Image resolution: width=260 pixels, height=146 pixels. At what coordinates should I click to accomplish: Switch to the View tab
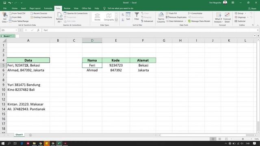point(76,8)
